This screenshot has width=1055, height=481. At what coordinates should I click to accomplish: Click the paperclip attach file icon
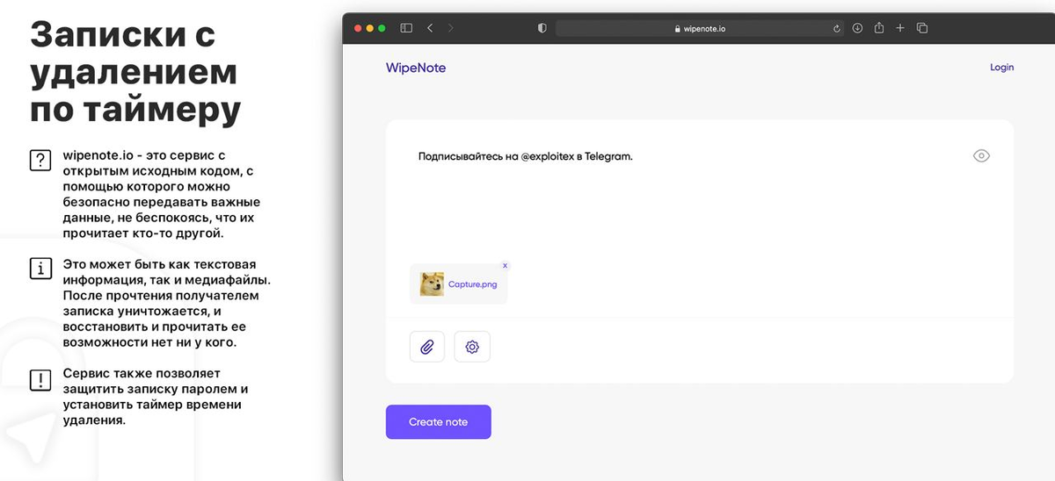tap(427, 347)
